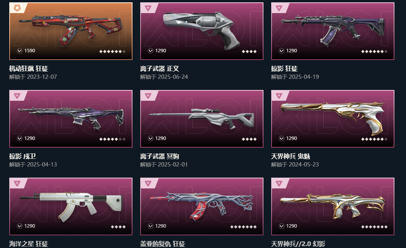The height and width of the screenshot is (248, 406).
Task: Click the tier badge on 天界神兵 鬼魅 card
Action: pyautogui.click(x=279, y=96)
